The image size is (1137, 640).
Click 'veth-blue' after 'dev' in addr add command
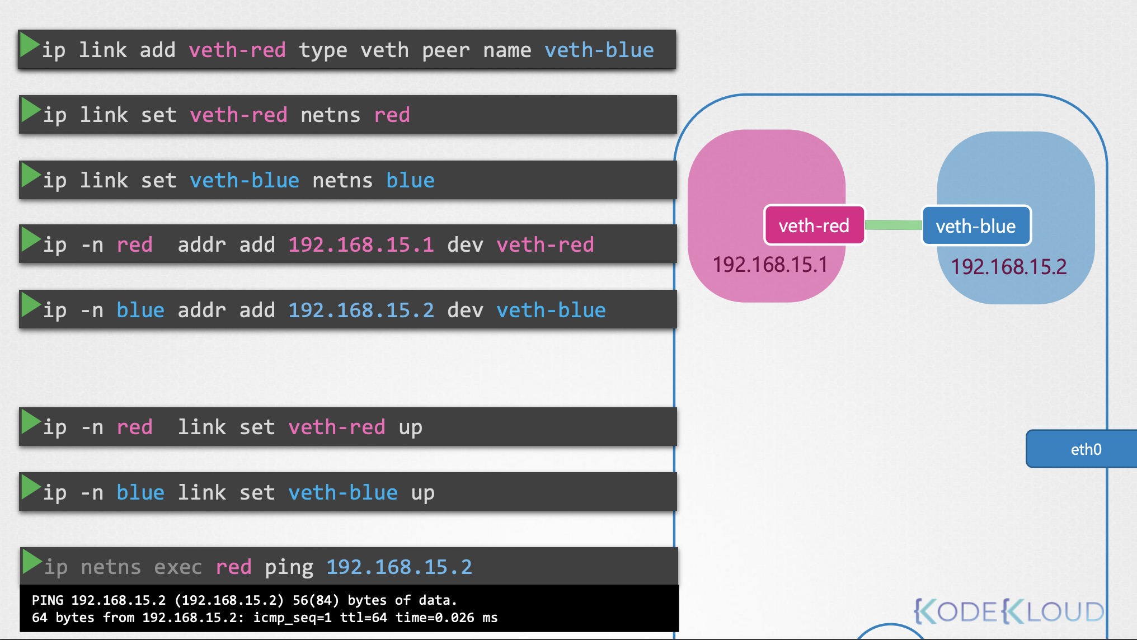[551, 310]
